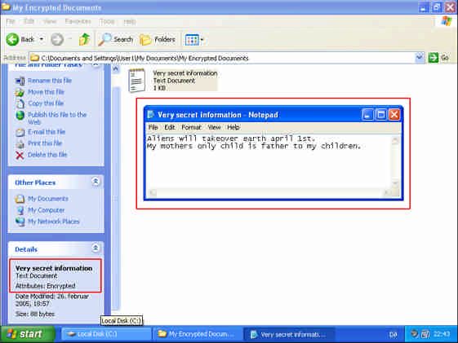Image resolution: width=458 pixels, height=343 pixels.
Task: Click Notepad horizontal scrollbar left arrow
Action: (153, 192)
